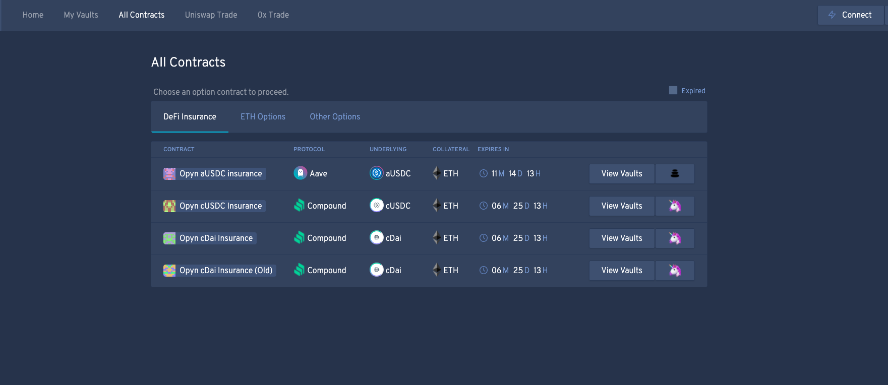888x385 pixels.
Task: Click the cUSDC token icon
Action: [376, 206]
